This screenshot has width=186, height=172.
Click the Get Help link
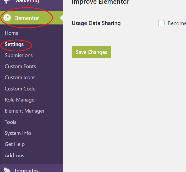(x=15, y=144)
